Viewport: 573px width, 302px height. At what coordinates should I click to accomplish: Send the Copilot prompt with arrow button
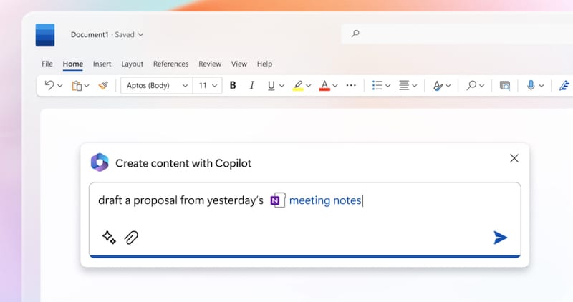(500, 238)
